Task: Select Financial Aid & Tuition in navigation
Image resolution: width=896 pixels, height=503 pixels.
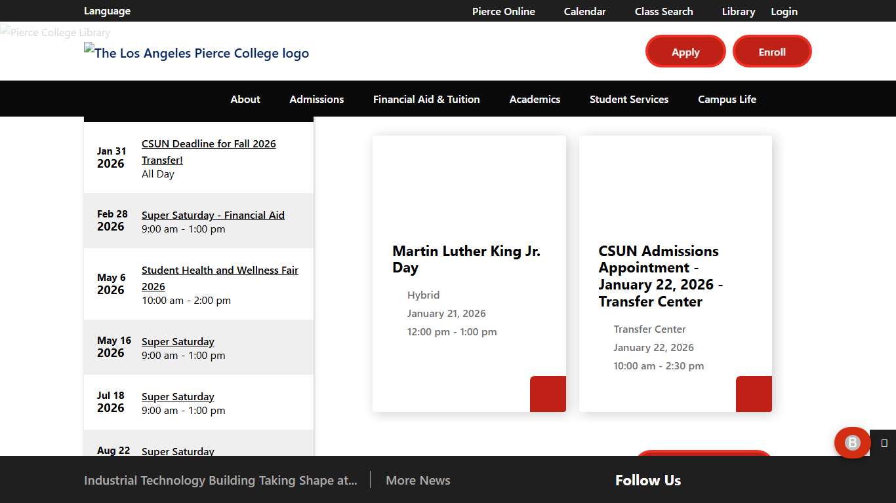Action: 426,99
